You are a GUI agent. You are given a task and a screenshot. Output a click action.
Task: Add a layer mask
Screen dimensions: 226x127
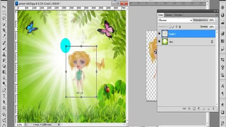click(194, 109)
